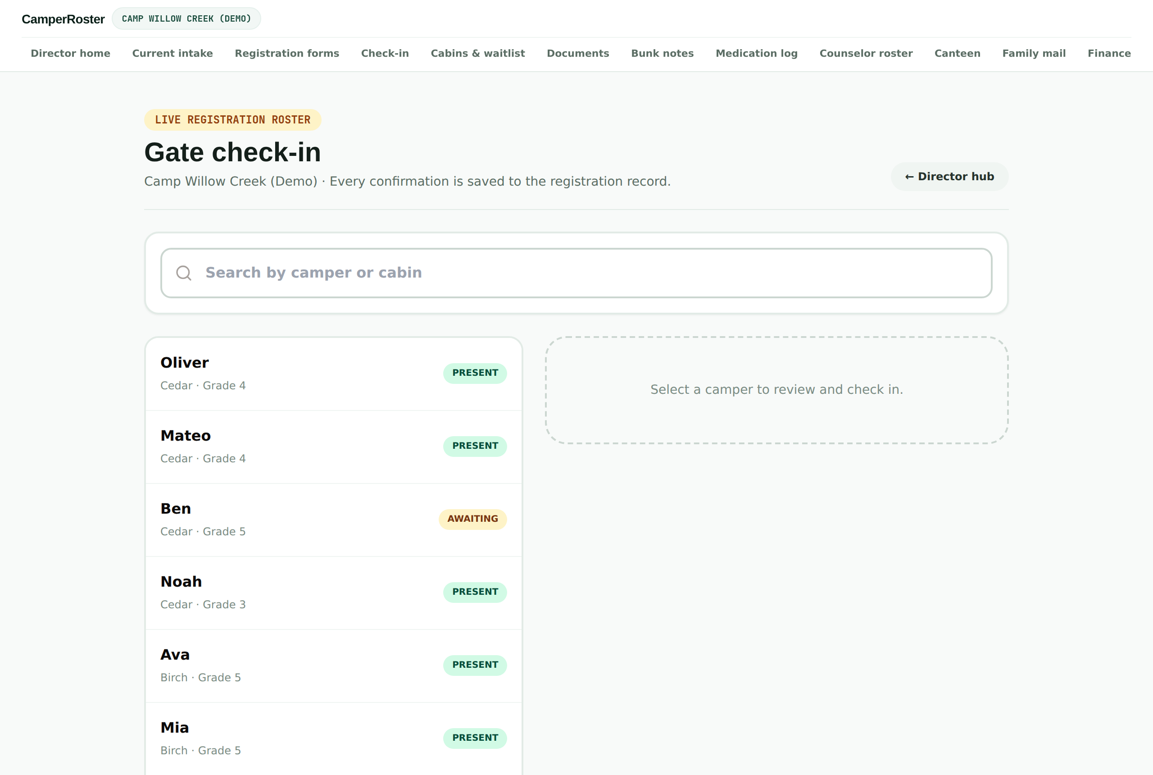
Task: Click Noah's 'Cedar · Grade 3' subtitle
Action: 203,605
